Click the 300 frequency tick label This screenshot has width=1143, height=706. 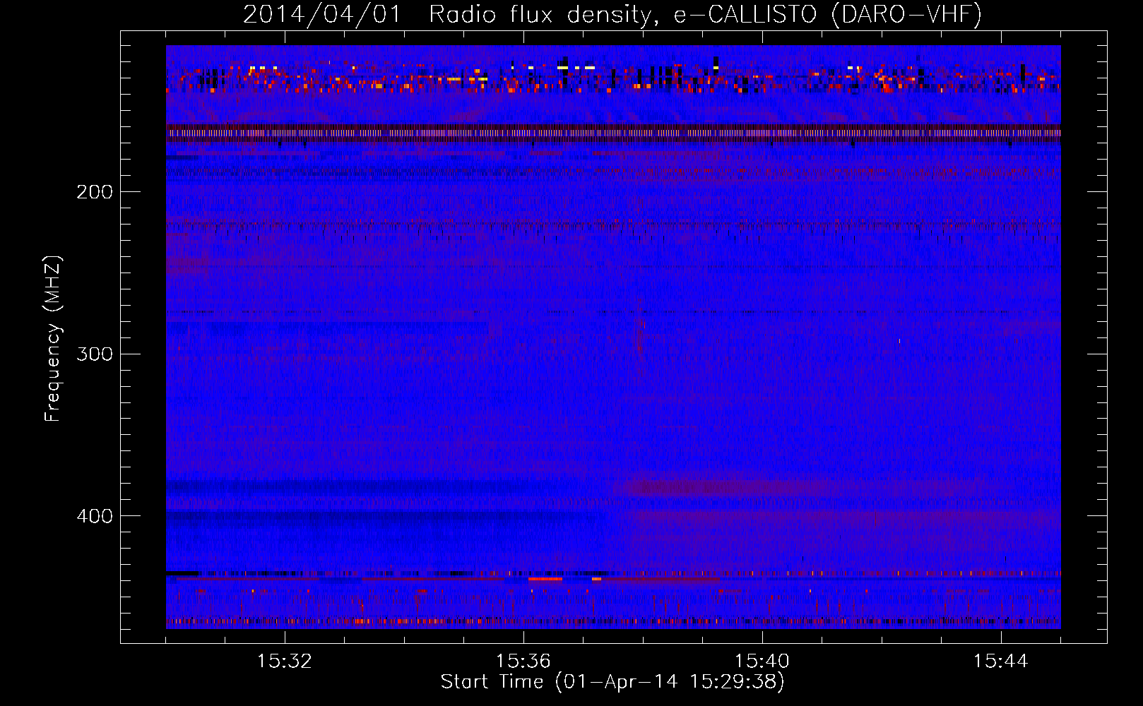pos(94,354)
